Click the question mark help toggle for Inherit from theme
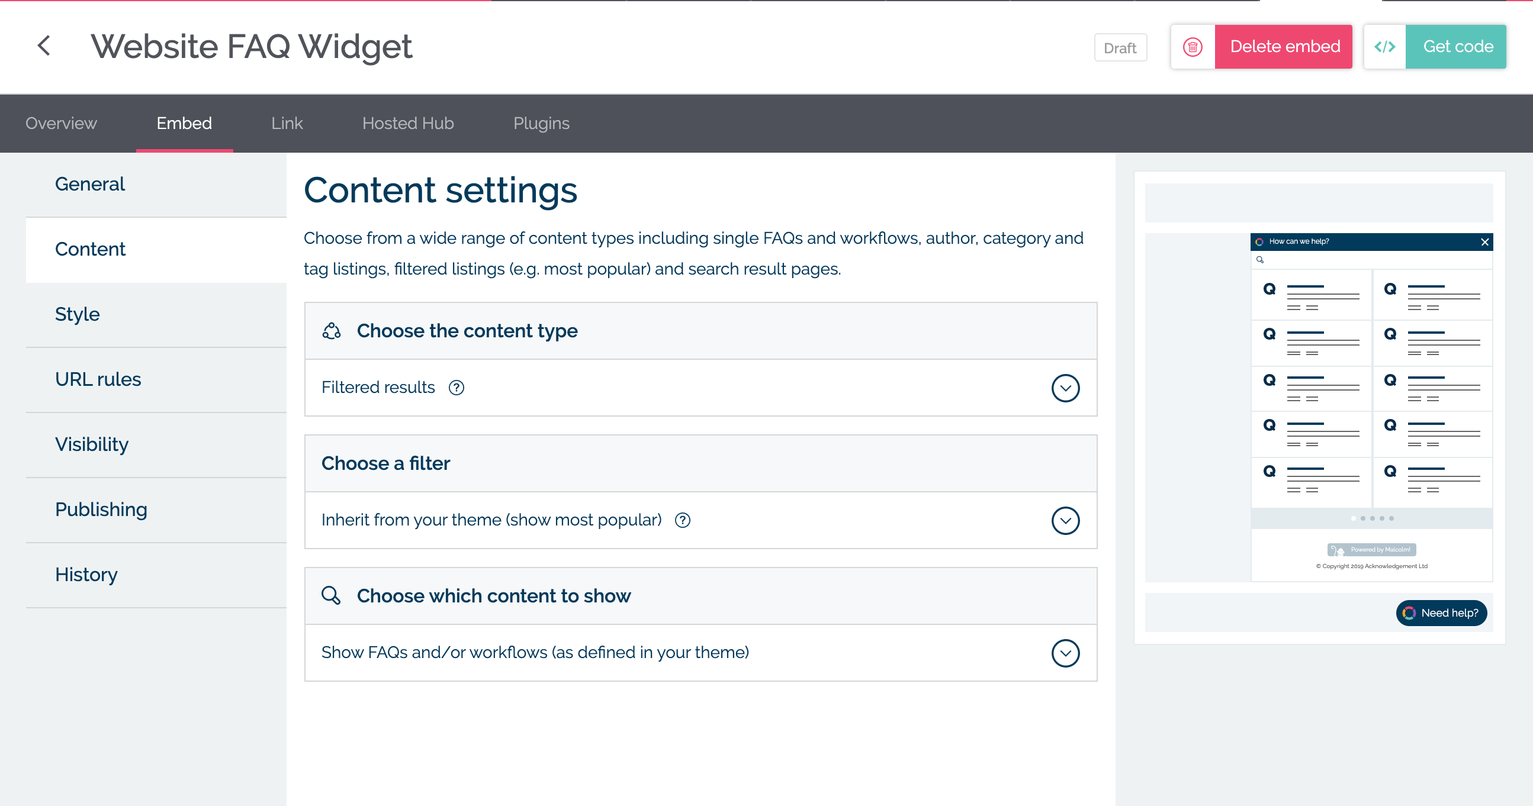Viewport: 1533px width, 806px height. [x=684, y=519]
